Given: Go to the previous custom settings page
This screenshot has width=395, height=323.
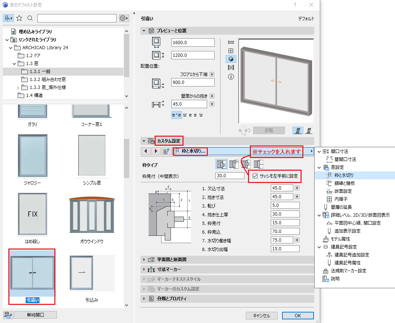Looking at the screenshot, I should click(x=146, y=151).
